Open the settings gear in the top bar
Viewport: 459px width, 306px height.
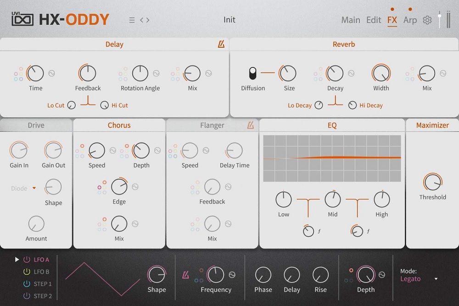[427, 20]
